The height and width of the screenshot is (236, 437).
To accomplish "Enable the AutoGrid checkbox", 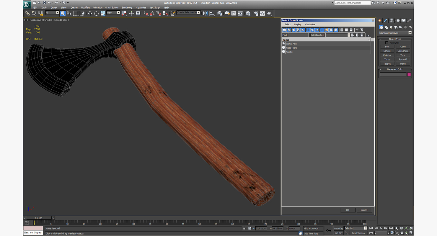I will point(387,43).
